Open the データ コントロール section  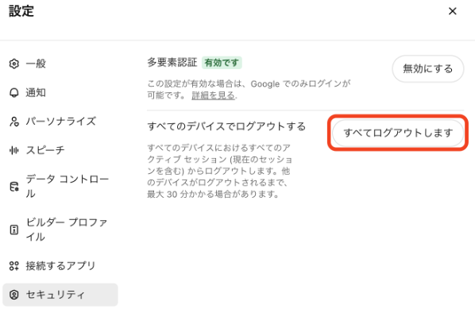coord(60,186)
